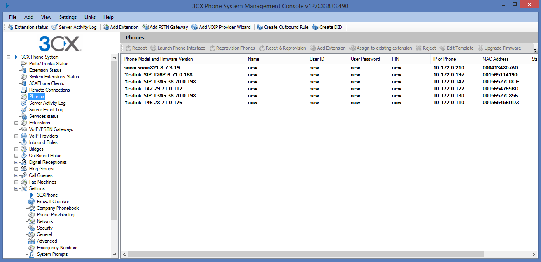Open Company Phonebook node
The height and width of the screenshot is (262, 541).
click(58, 208)
